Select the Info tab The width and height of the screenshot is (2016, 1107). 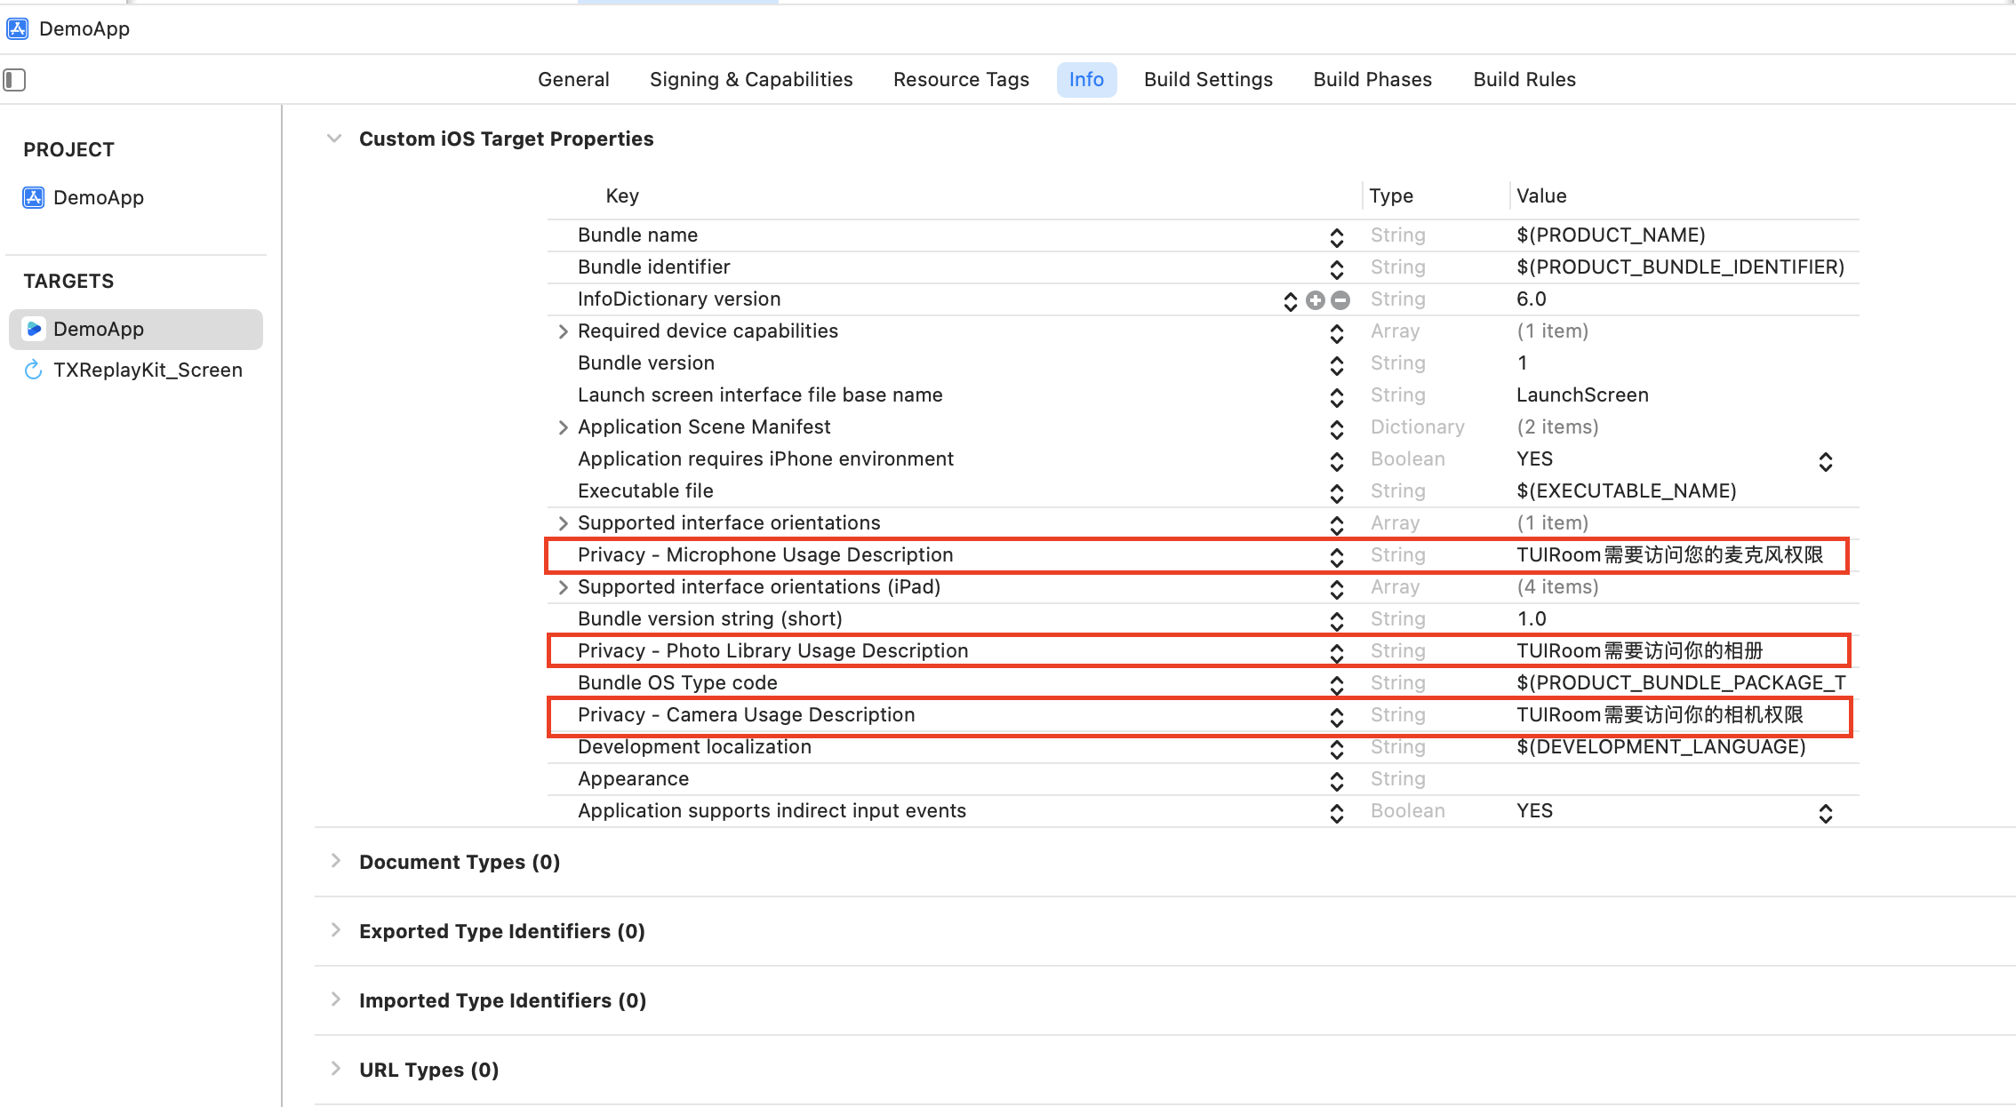click(1086, 80)
